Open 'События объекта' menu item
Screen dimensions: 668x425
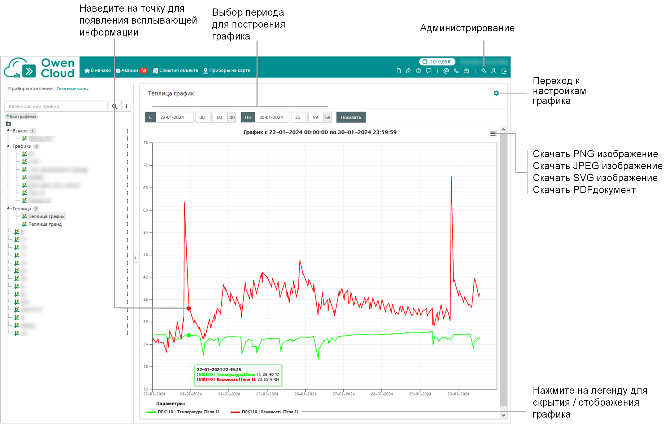[175, 71]
